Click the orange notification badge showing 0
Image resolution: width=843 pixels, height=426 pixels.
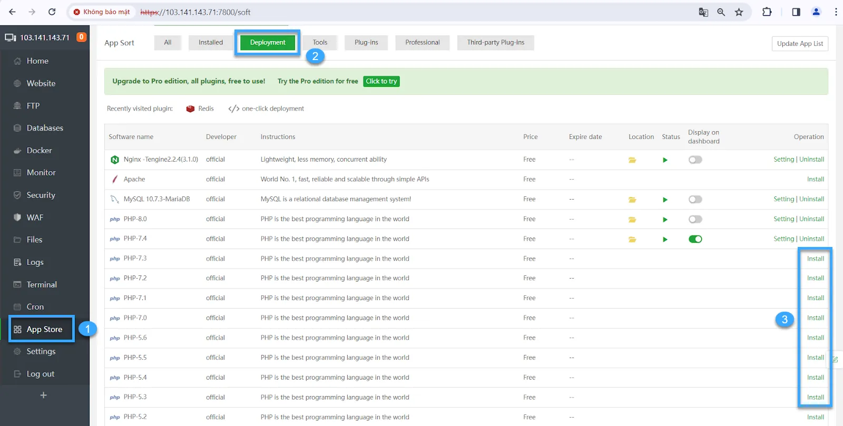pos(82,37)
